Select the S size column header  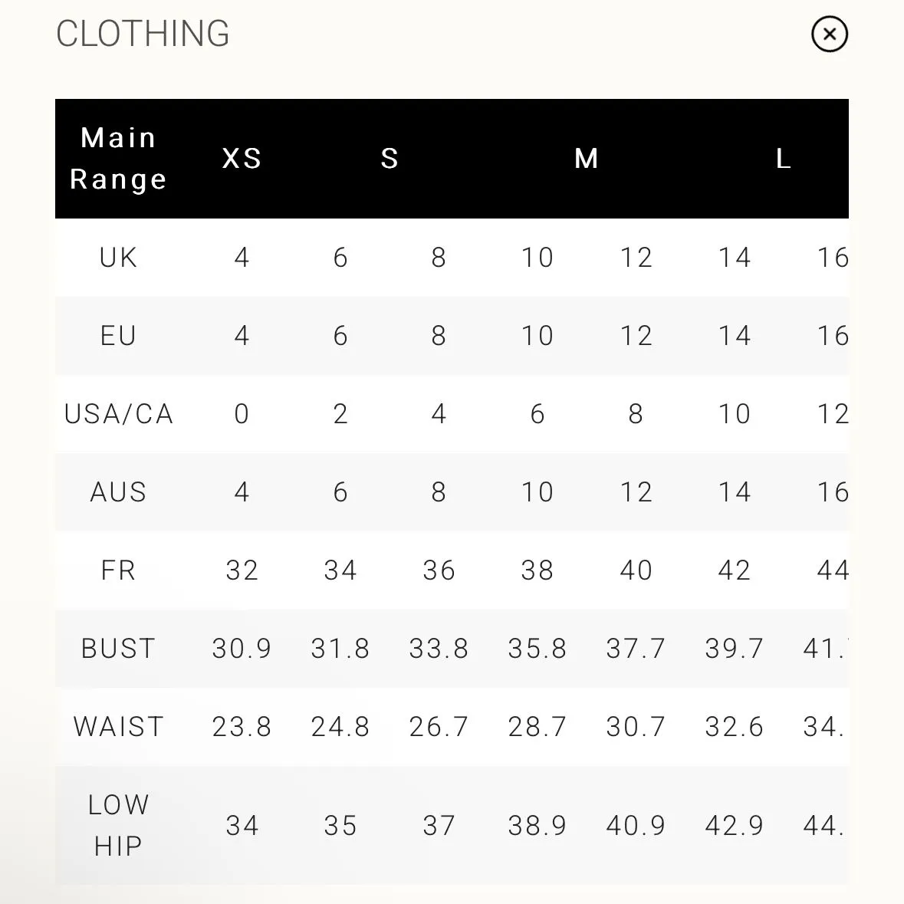pos(390,159)
